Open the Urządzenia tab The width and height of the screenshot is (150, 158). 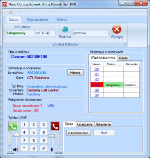tap(85, 124)
